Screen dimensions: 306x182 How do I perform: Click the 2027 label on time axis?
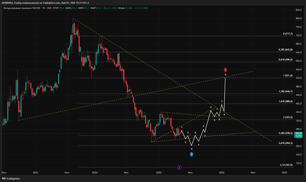(285, 173)
